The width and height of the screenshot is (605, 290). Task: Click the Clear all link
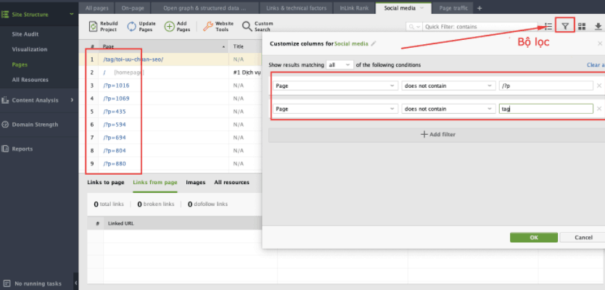click(x=596, y=65)
